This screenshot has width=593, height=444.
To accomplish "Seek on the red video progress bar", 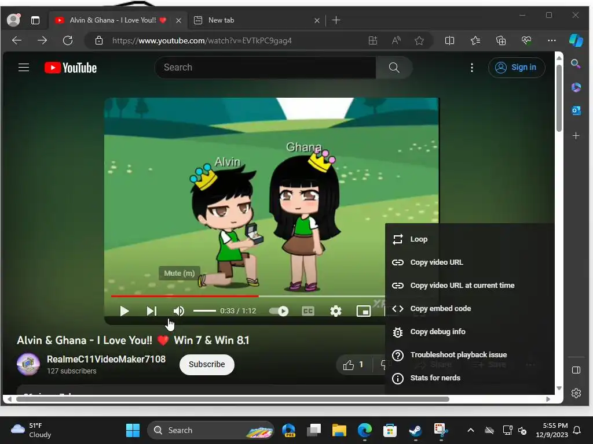I will pyautogui.click(x=185, y=297).
